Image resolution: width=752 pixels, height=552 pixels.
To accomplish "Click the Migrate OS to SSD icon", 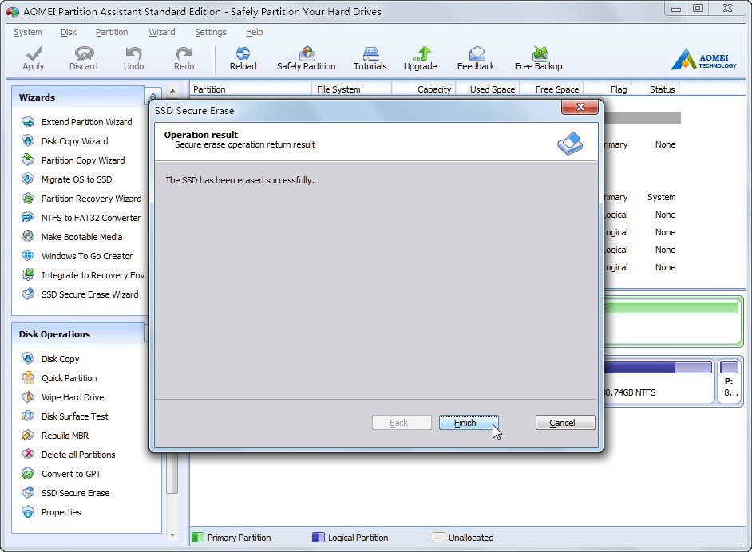I will point(28,179).
